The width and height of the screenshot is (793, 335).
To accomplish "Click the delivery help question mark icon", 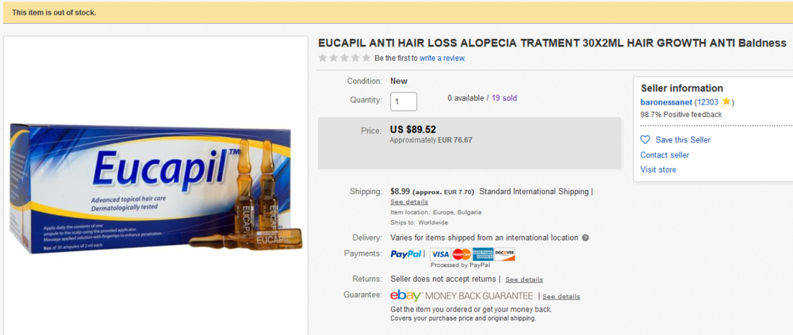I will 586,238.
